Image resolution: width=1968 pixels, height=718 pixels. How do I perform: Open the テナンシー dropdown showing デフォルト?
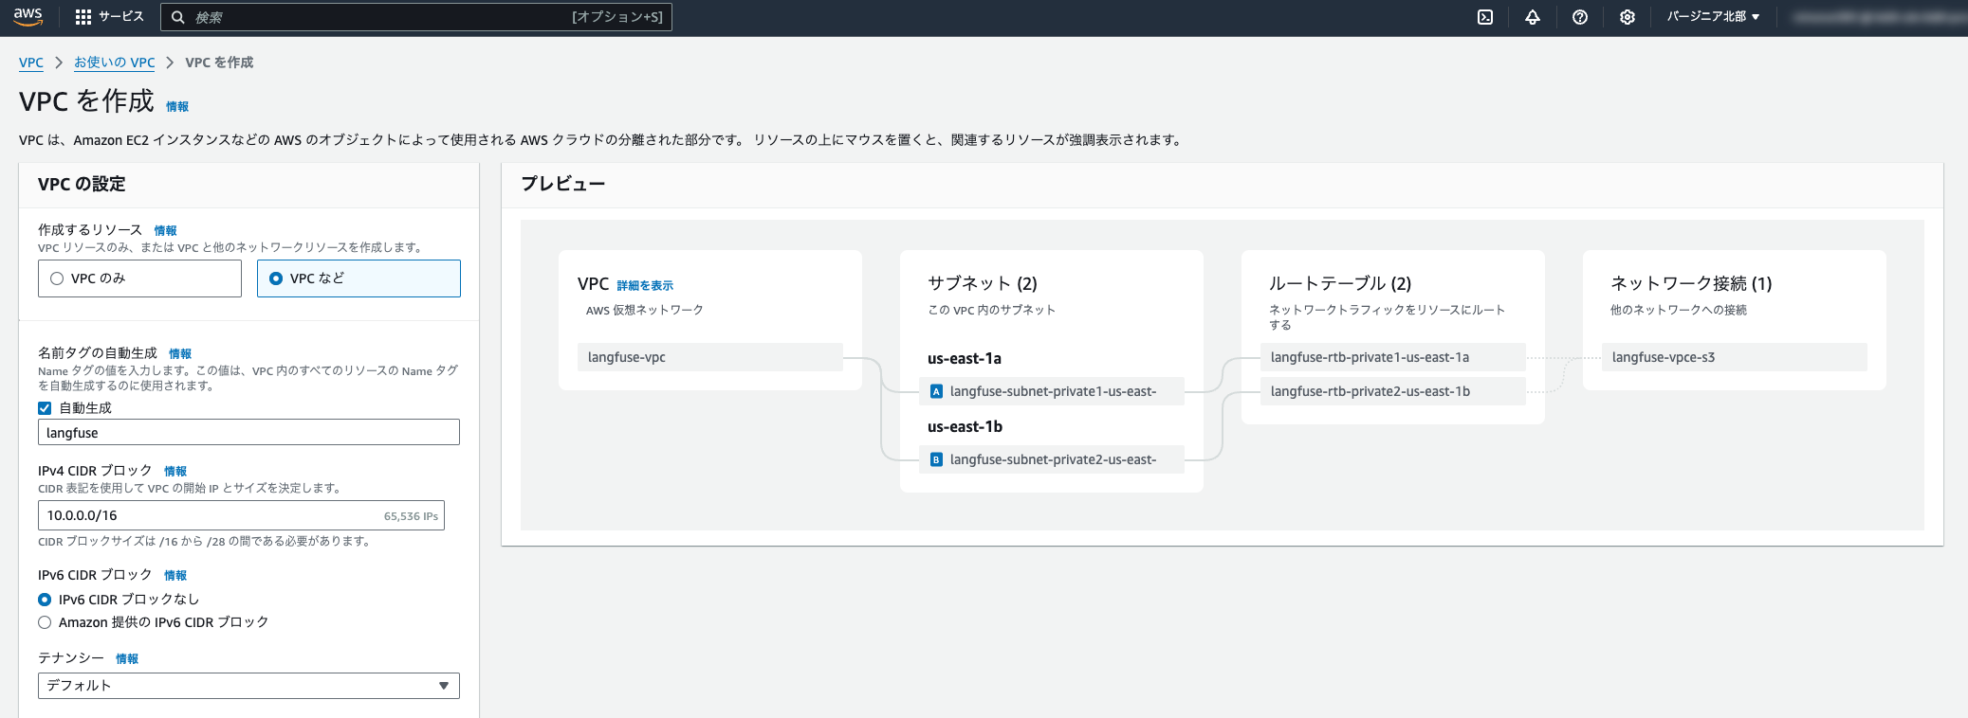pos(248,686)
